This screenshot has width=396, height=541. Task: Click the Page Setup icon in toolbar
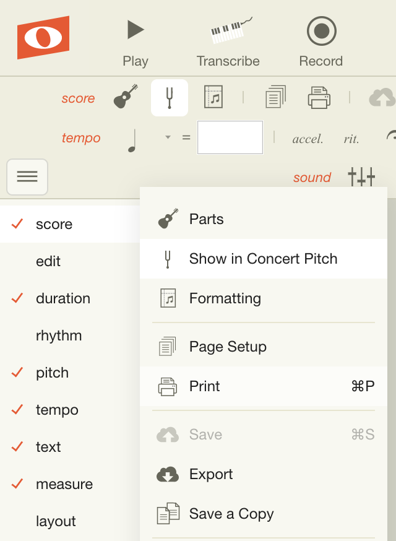275,97
